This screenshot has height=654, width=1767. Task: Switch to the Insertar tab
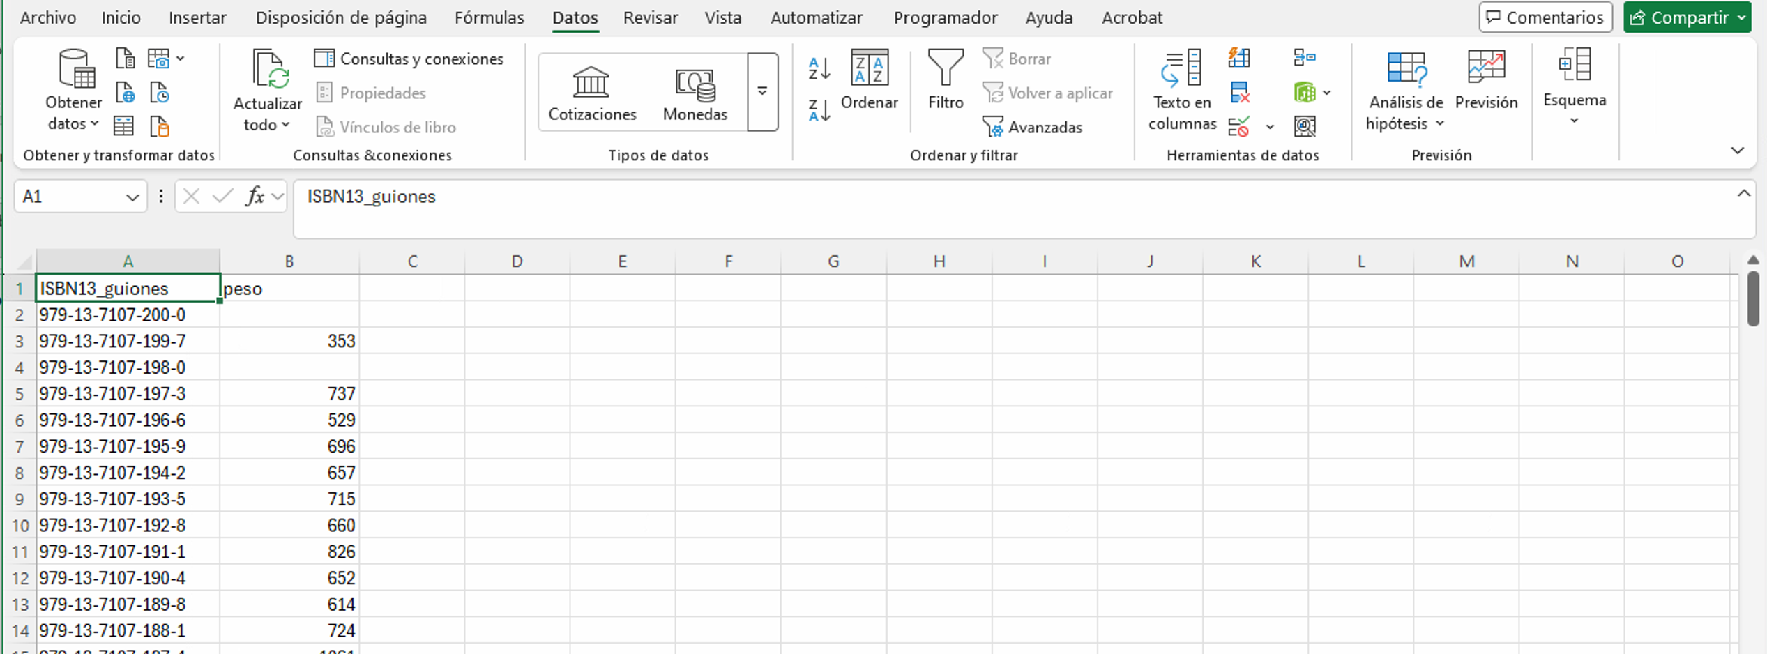[197, 17]
